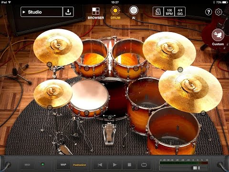Click the round marker on ride cymbal edge
Viewport: 229px width, 172px height.
pos(203,113)
